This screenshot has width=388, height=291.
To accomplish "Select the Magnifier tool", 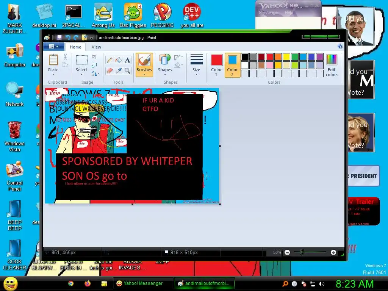I will [127, 71].
